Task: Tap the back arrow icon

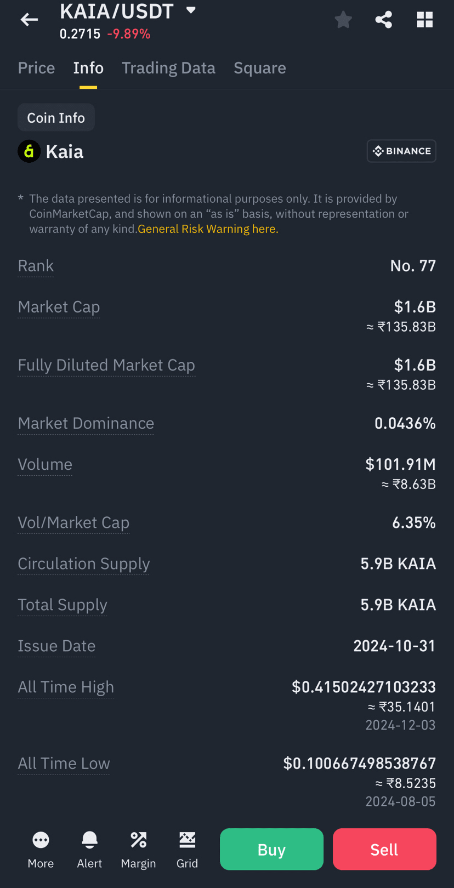Action: pyautogui.click(x=29, y=20)
